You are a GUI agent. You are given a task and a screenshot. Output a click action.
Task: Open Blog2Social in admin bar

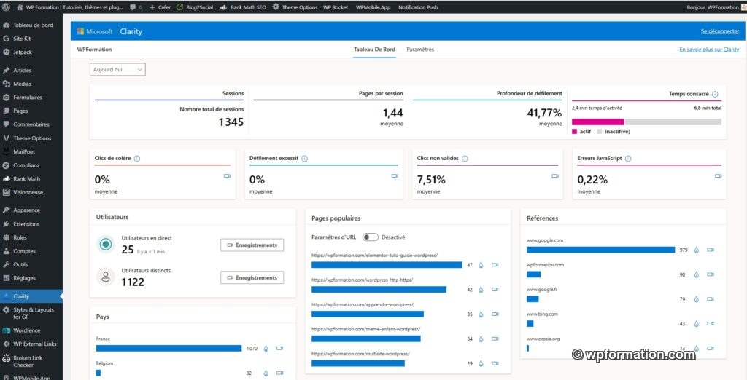[194, 7]
